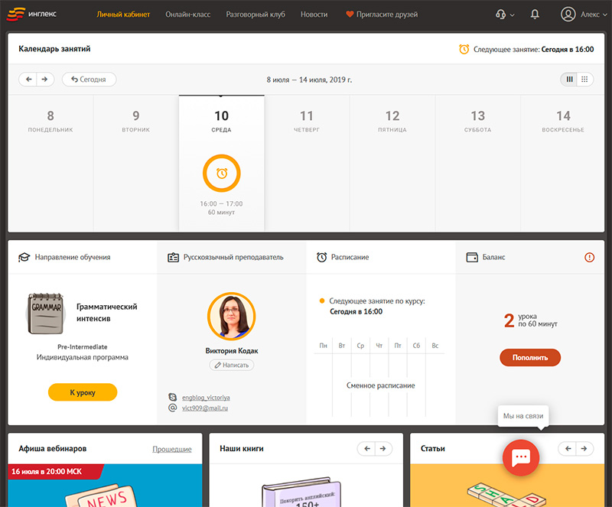Click teacher email vict909@mail.ru
The image size is (612, 507).
pyautogui.click(x=204, y=408)
